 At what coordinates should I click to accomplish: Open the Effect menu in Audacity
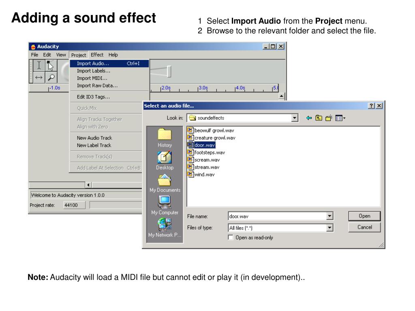97,55
